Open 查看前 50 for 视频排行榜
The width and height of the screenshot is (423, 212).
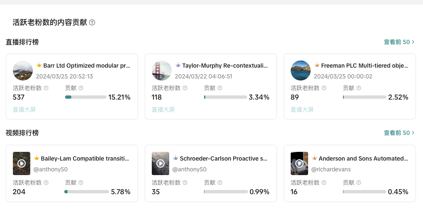399,133
